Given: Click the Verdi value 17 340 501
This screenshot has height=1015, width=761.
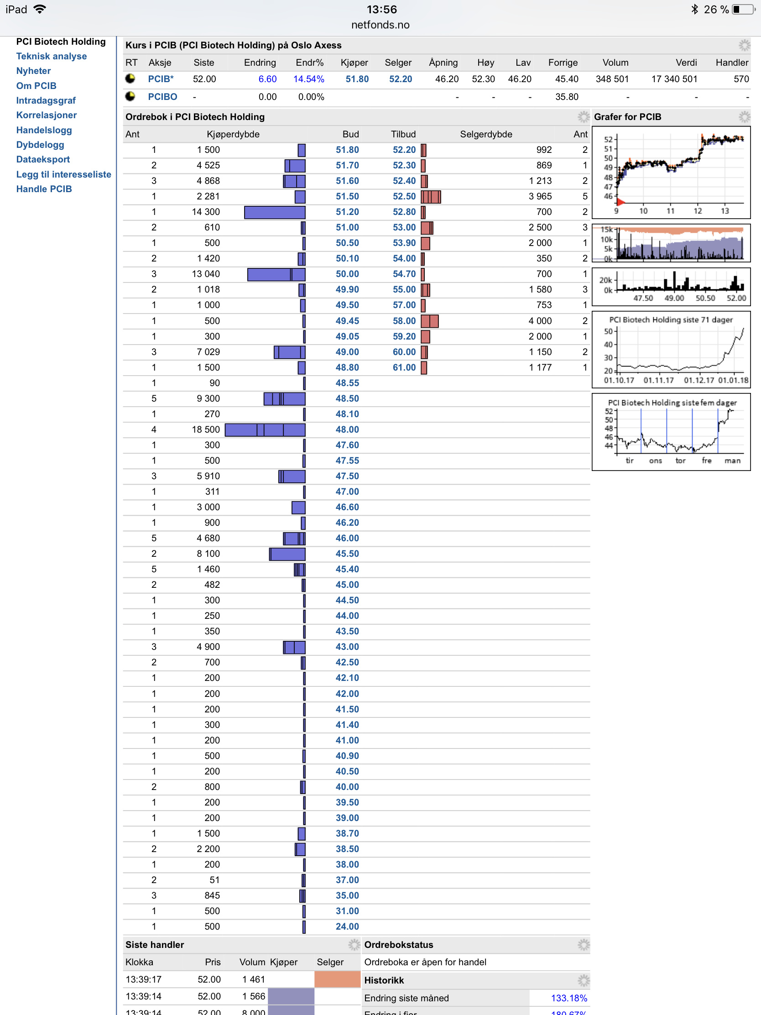Looking at the screenshot, I should 674,79.
